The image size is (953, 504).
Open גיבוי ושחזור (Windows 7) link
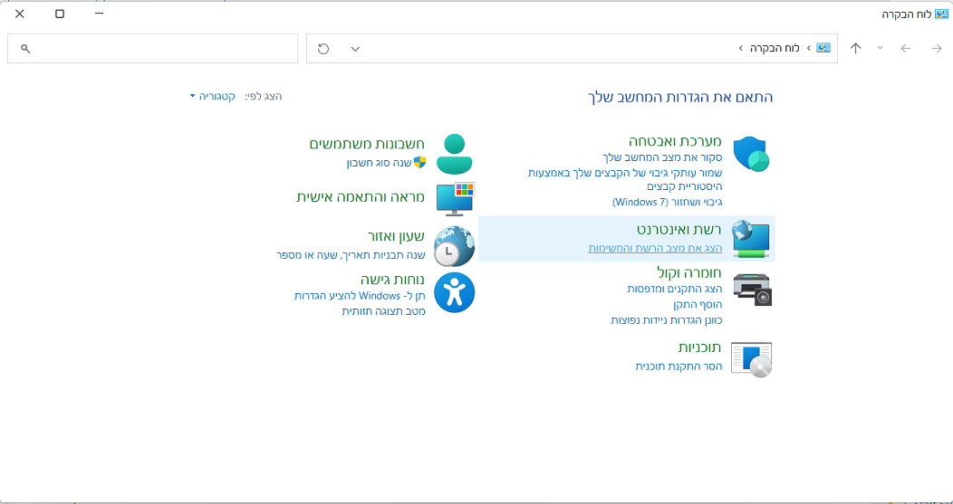tap(667, 201)
